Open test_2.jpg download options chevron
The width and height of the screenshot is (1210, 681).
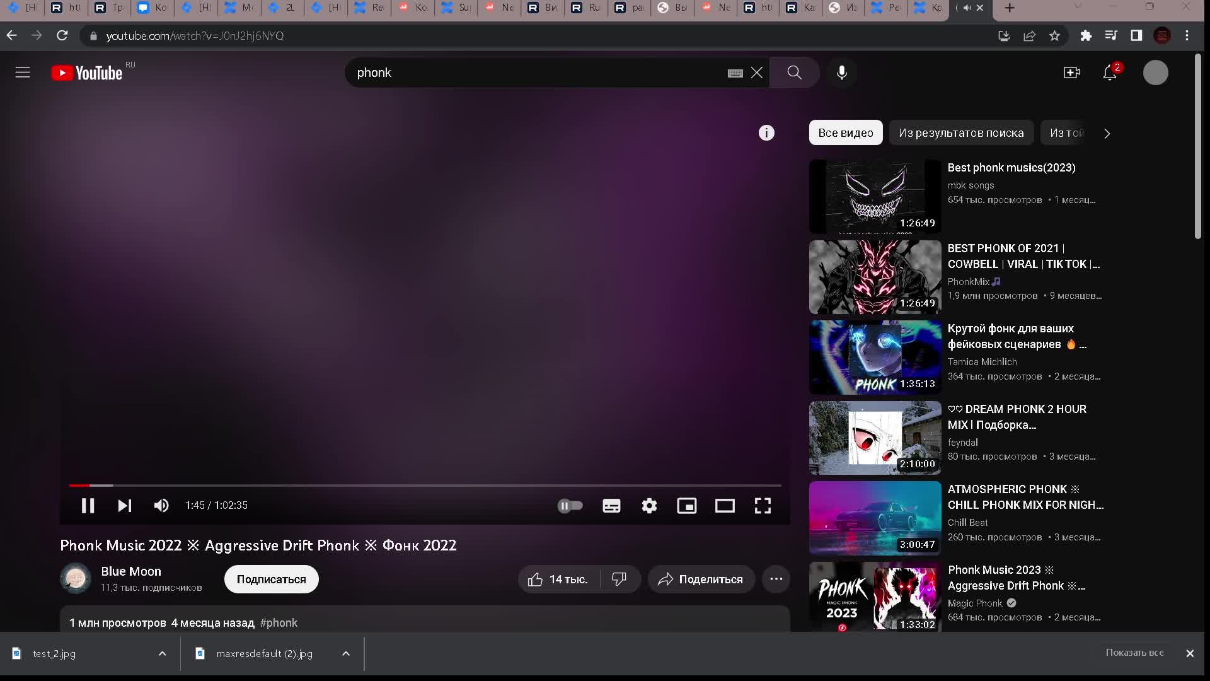click(162, 653)
